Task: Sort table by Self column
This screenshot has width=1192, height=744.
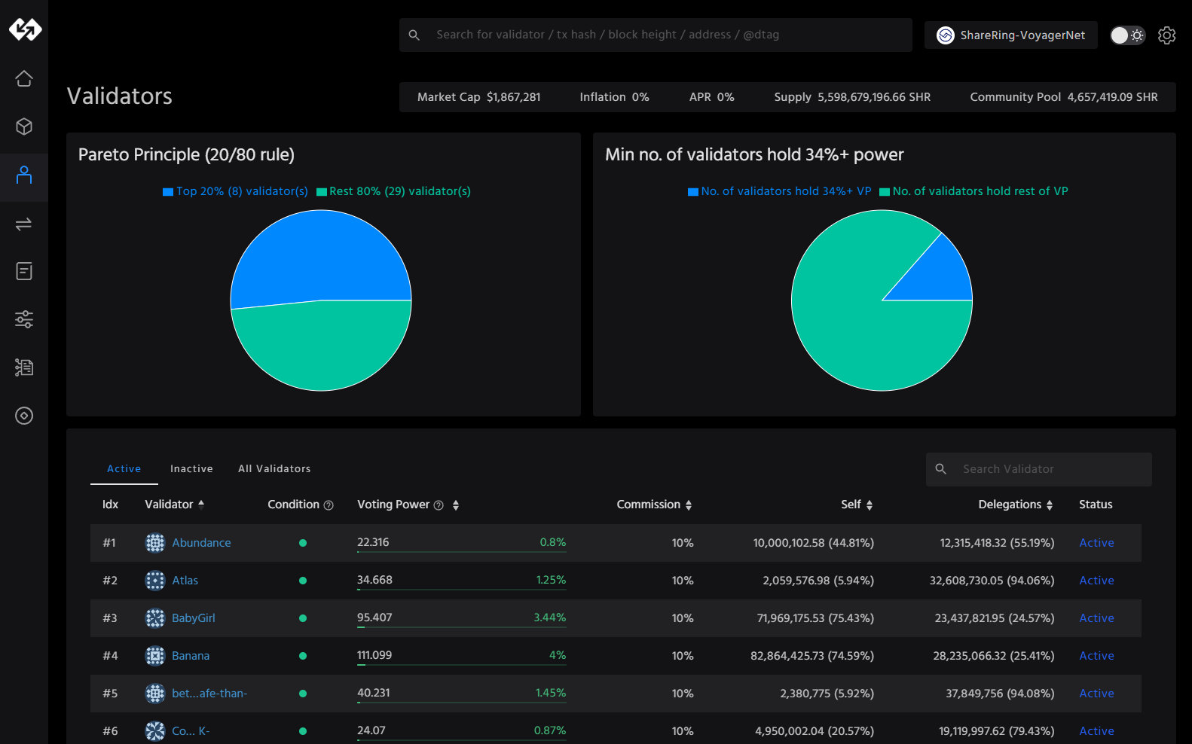Action: [x=857, y=505]
